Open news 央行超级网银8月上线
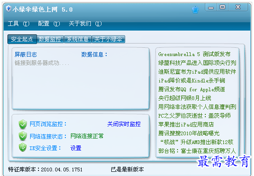254x176 pixels. pyautogui.click(x=184, y=98)
